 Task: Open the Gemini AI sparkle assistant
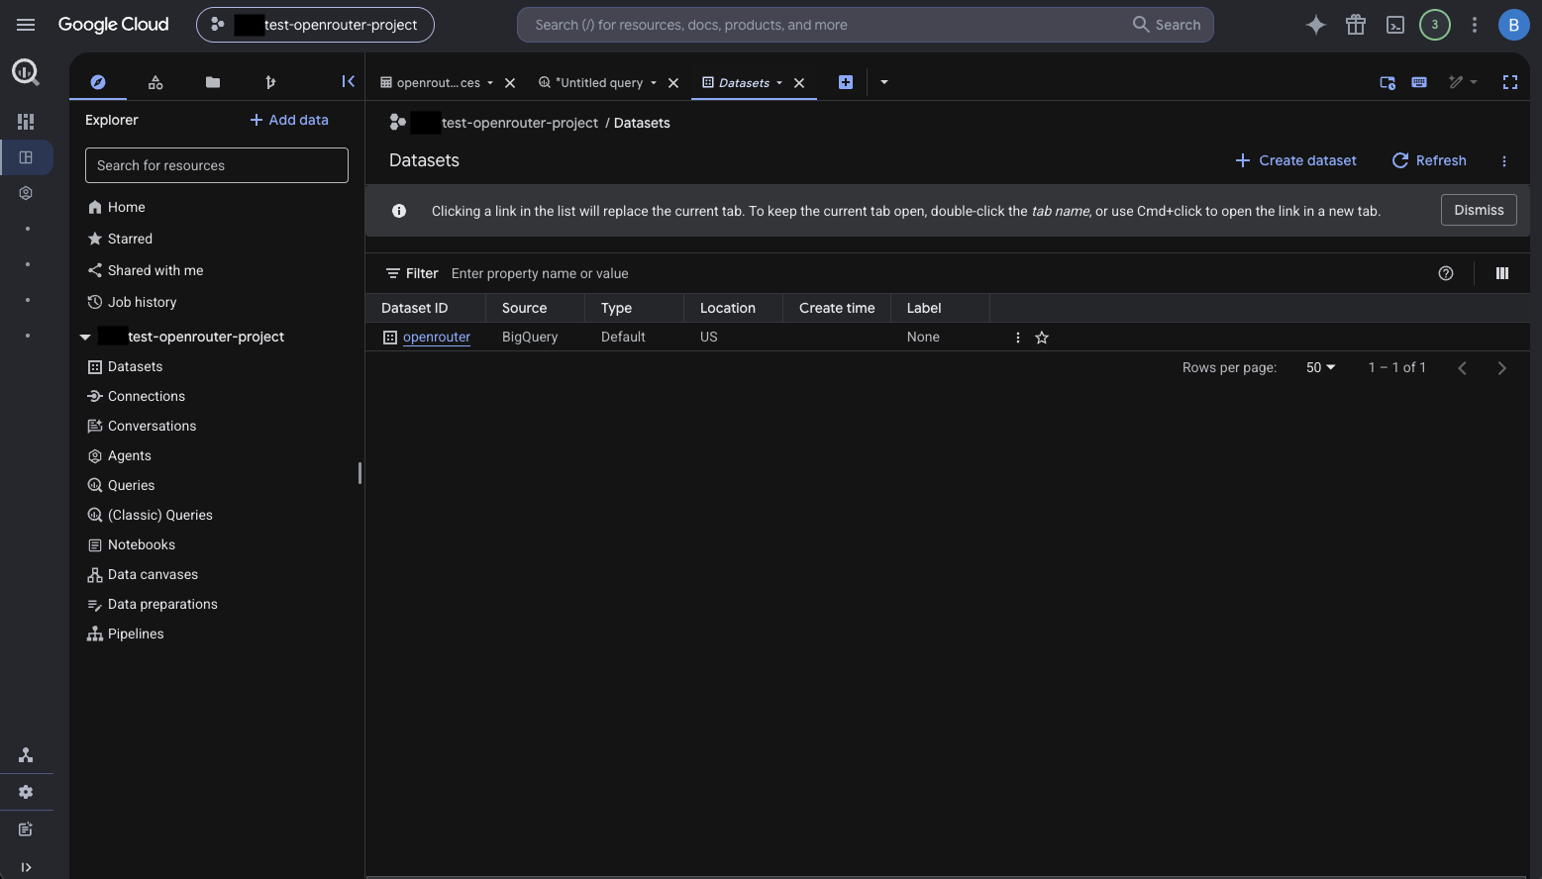tap(1315, 25)
